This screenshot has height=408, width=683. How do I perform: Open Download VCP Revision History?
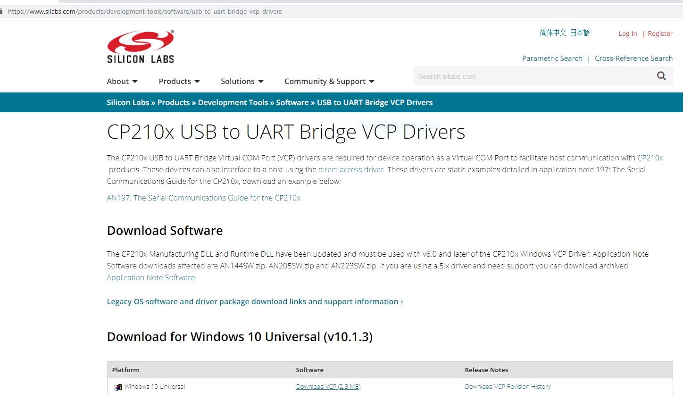pyautogui.click(x=508, y=387)
